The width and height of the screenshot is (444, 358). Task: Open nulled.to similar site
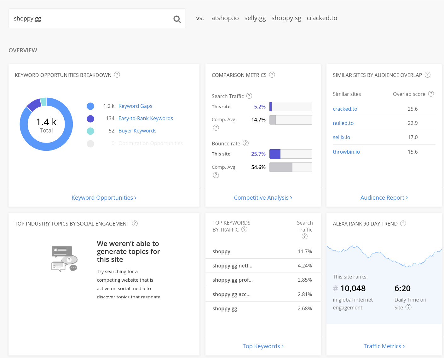pos(343,123)
